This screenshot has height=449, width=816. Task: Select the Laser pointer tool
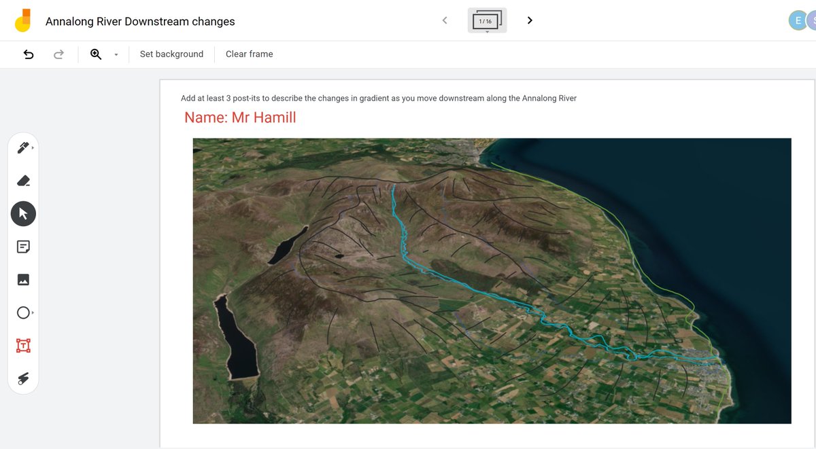23,378
